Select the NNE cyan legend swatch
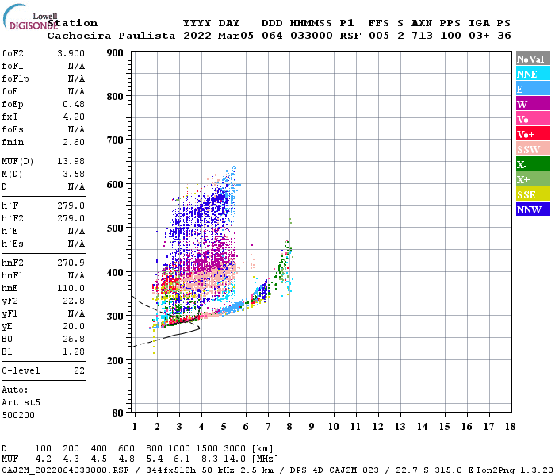 tap(533, 73)
